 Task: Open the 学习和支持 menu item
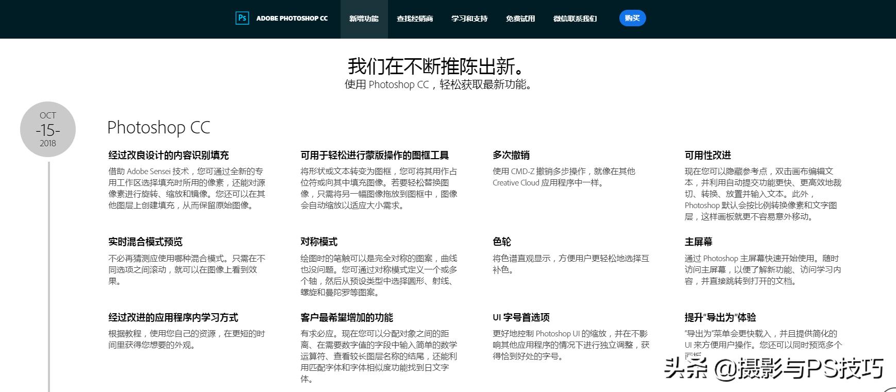click(469, 19)
